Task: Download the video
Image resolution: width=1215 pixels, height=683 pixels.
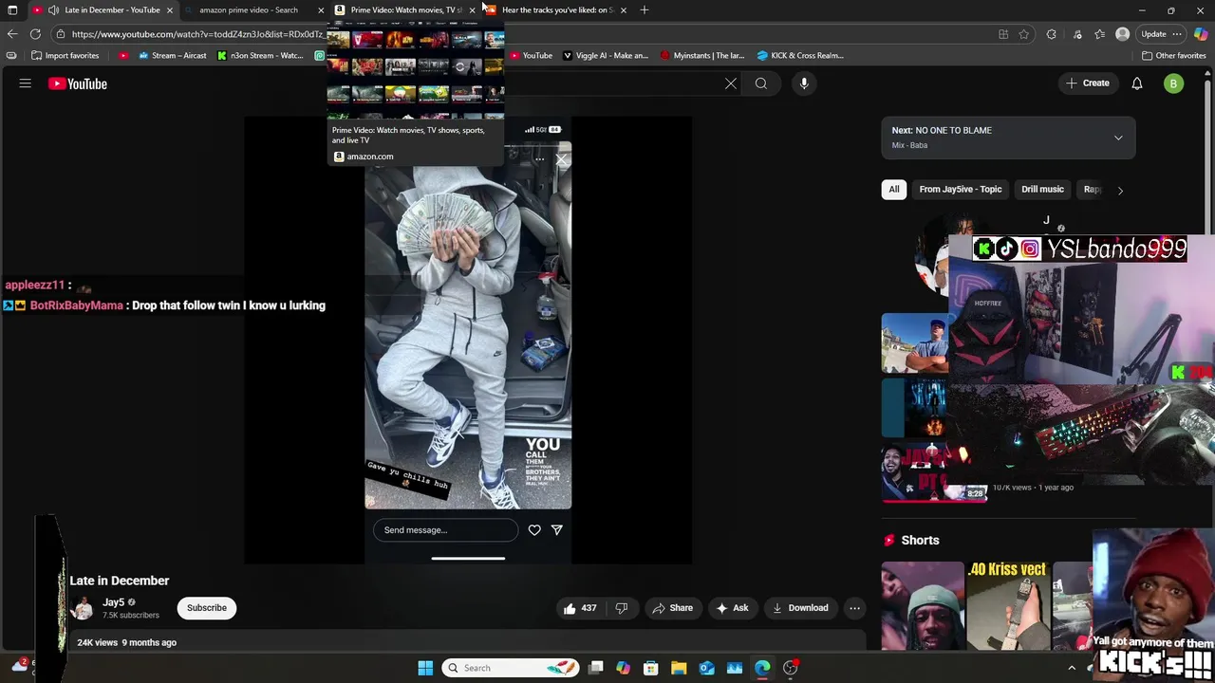Action: (800, 608)
